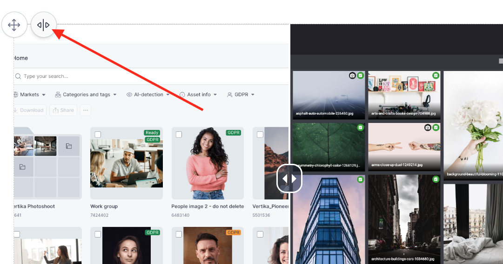Select checkbox on whiteboard photo asset
This screenshot has height=264, width=503.
[17, 234]
